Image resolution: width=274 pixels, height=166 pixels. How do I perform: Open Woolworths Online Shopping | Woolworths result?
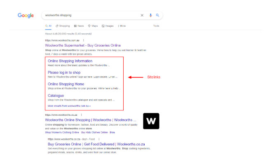coord(91,120)
